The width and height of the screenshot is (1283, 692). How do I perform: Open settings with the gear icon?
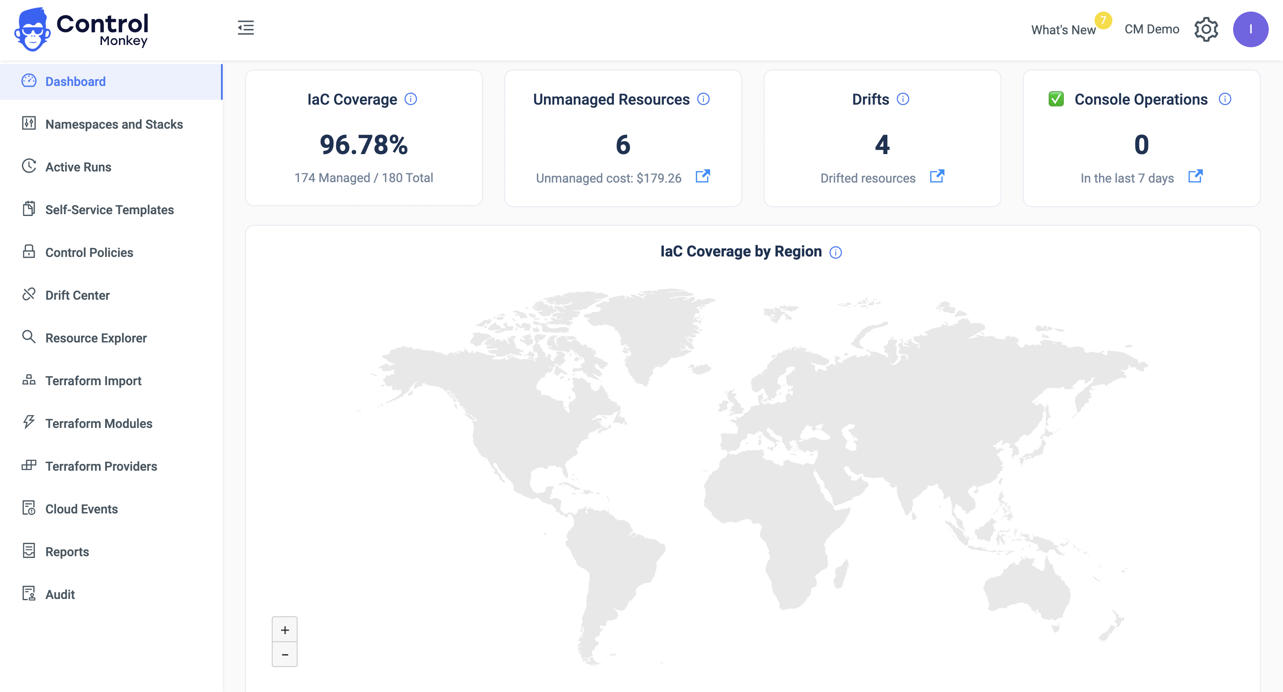click(1206, 29)
